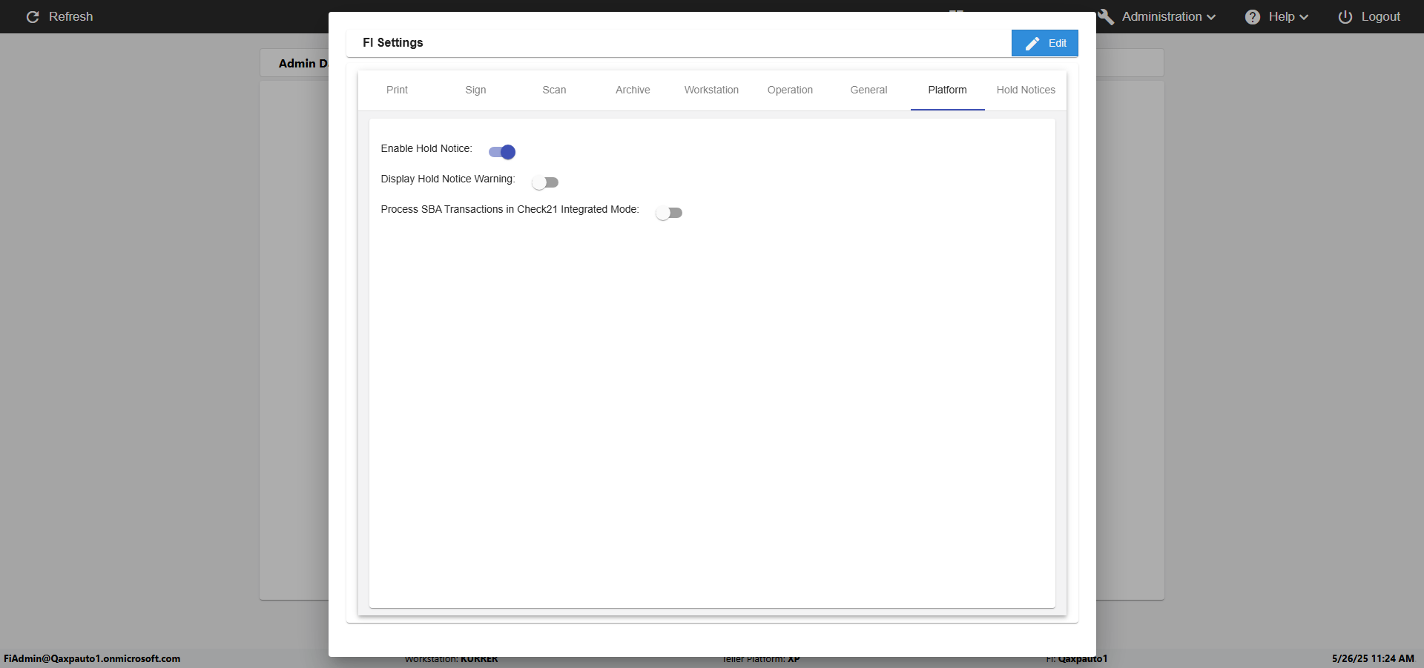Click the FI Qaxpauto1 status bar text
This screenshot has width=1424, height=668.
pyautogui.click(x=1077, y=659)
